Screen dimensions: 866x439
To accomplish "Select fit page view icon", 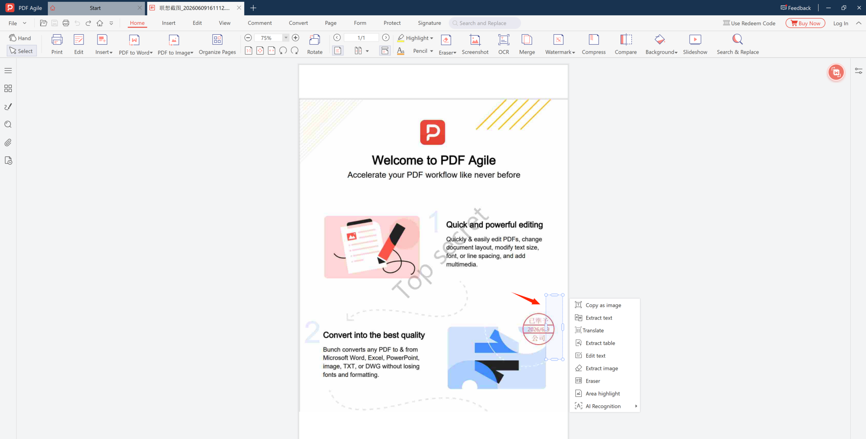I will 260,50.
